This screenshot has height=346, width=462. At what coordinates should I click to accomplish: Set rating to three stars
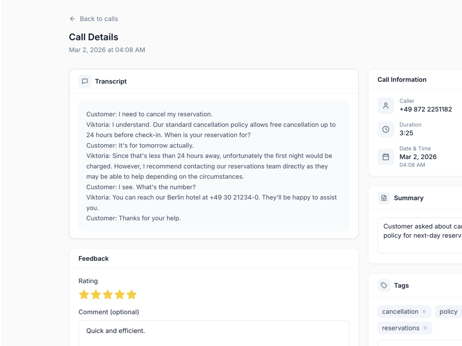coord(108,295)
